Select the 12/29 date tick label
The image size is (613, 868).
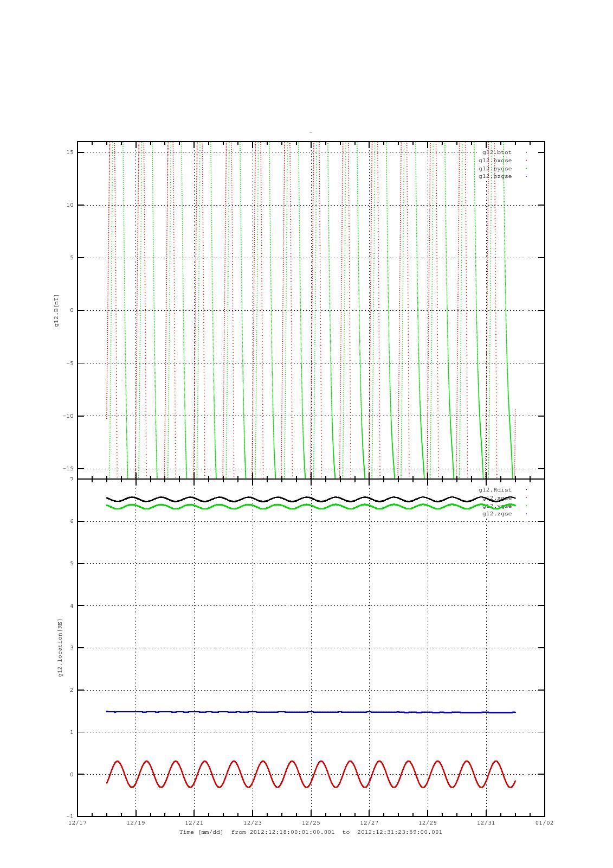click(428, 823)
